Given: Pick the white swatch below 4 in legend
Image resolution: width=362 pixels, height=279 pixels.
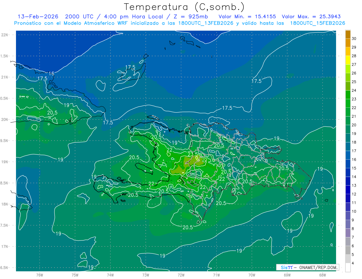Looking at the screenshot, I should point(348,268).
